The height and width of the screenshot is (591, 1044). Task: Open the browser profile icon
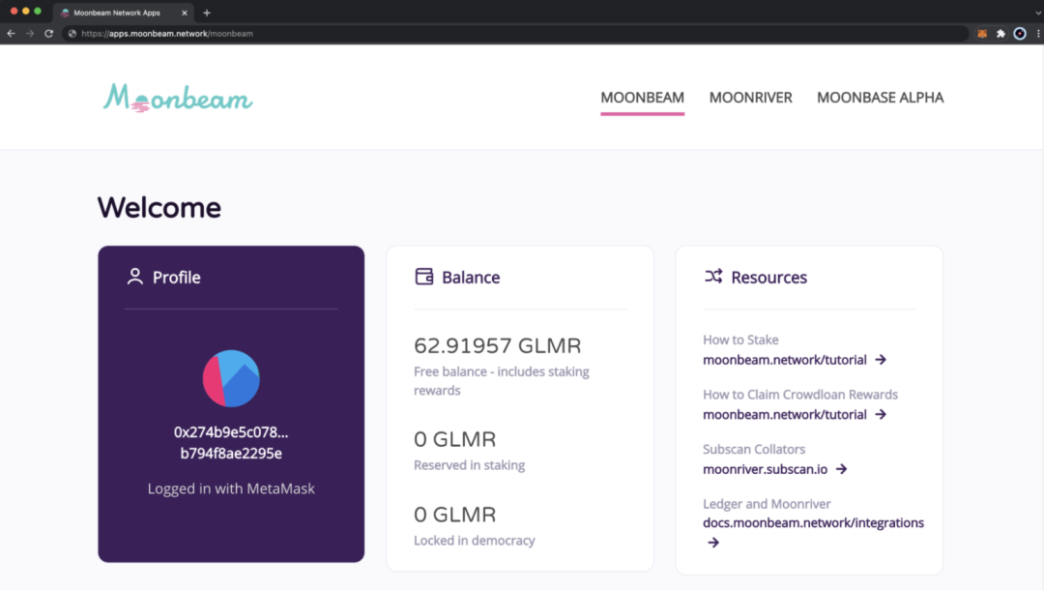point(1020,33)
